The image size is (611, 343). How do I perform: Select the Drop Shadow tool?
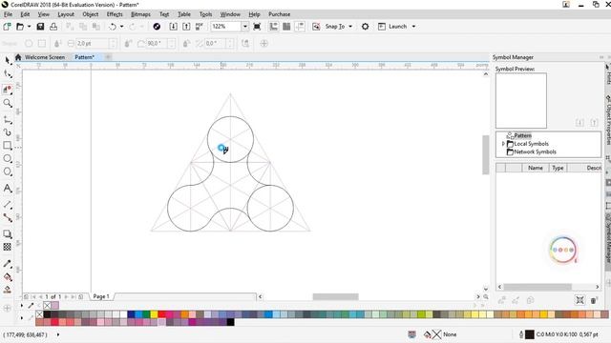click(x=7, y=233)
